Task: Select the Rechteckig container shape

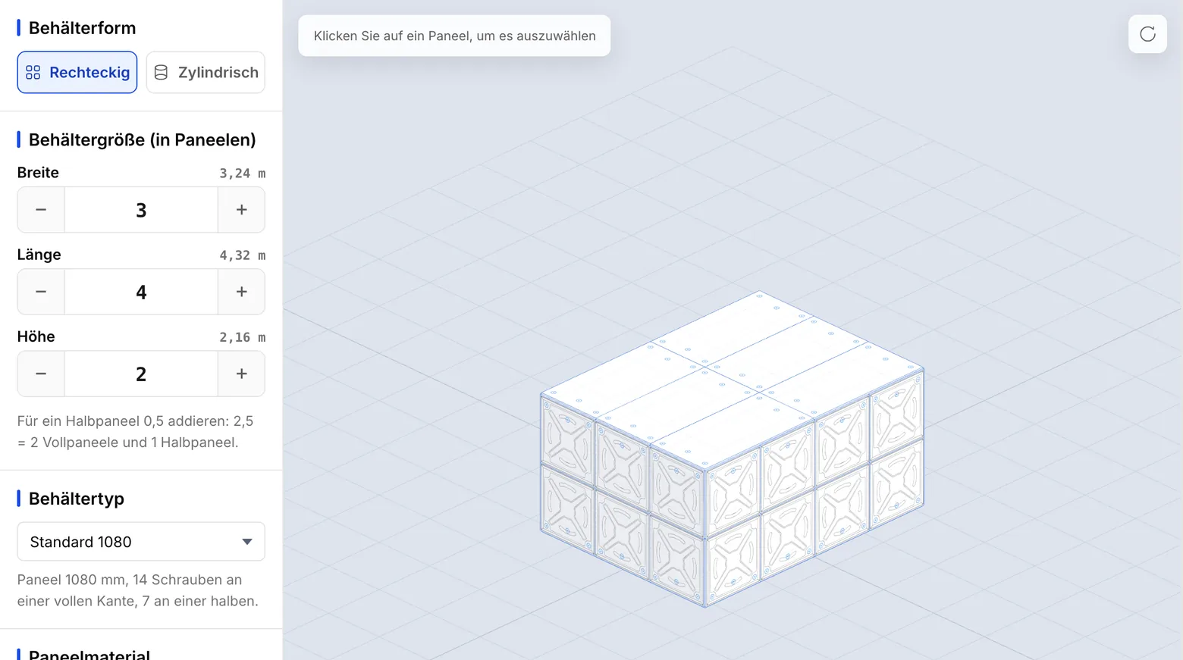Action: coord(77,72)
